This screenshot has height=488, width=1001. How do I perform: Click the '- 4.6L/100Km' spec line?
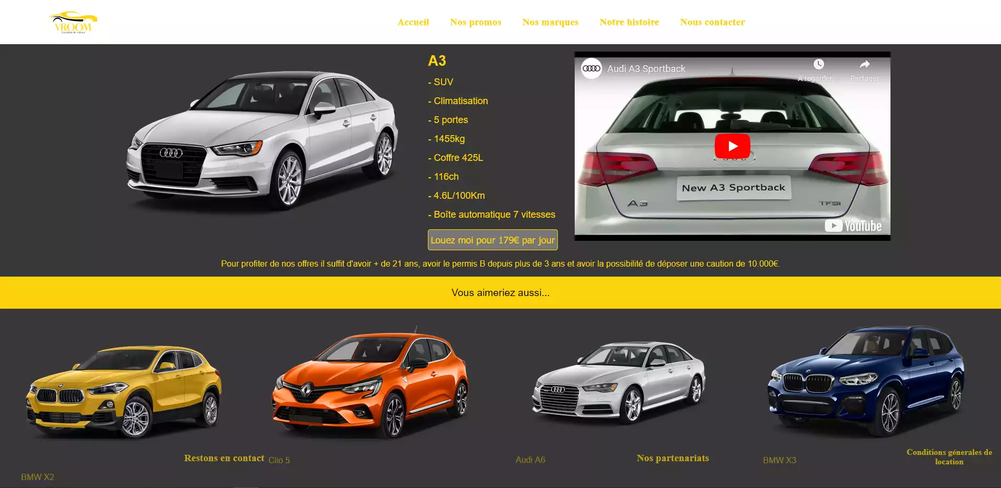click(x=456, y=196)
